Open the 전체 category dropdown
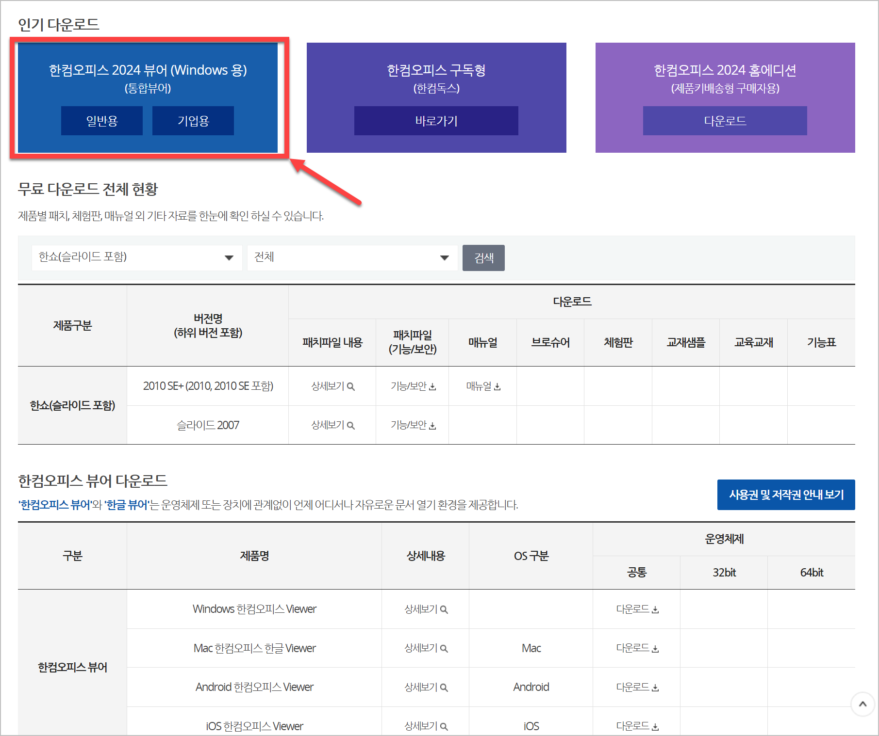Image resolution: width=879 pixels, height=736 pixels. [x=352, y=257]
